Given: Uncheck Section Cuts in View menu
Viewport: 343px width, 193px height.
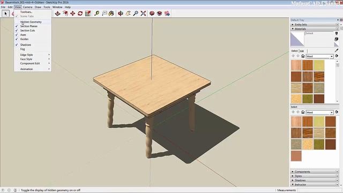Looking at the screenshot, I should 33,31.
